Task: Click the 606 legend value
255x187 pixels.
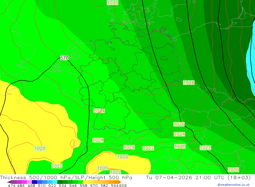Action: [x=123, y=185]
